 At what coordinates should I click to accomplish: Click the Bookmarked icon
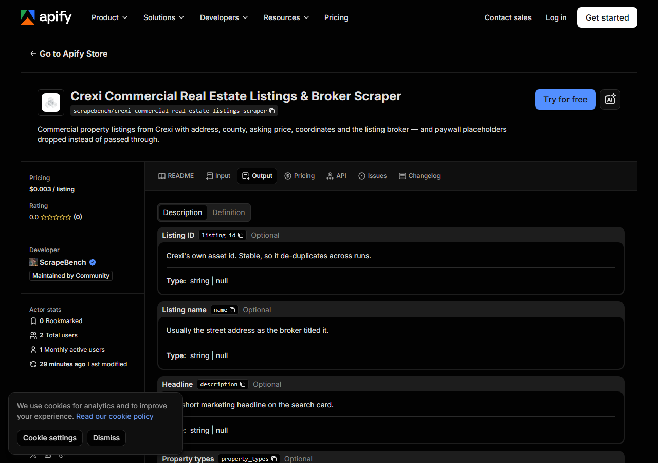33,321
